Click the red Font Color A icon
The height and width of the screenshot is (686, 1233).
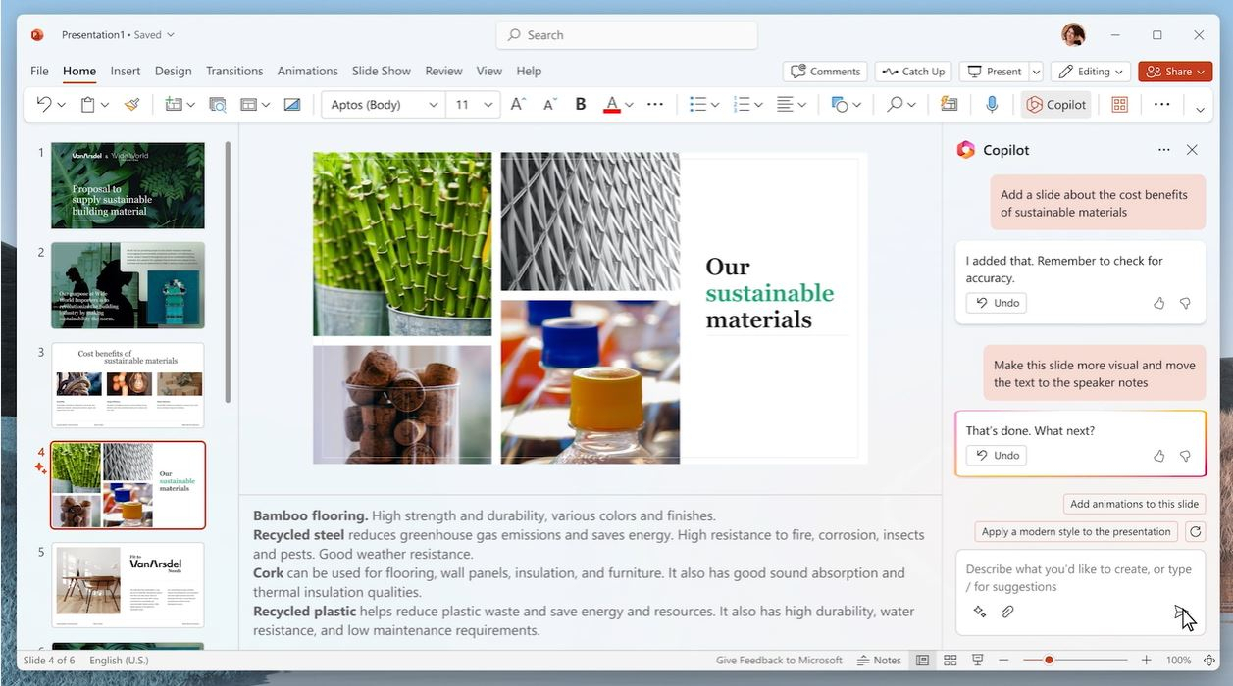[612, 104]
